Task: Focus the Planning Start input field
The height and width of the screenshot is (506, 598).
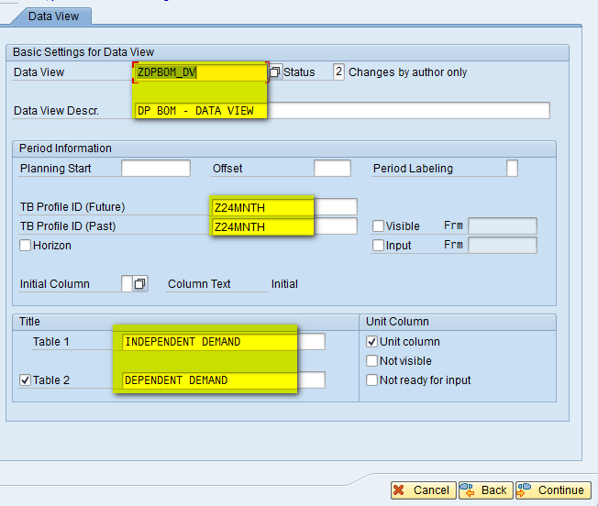Action: click(x=156, y=168)
